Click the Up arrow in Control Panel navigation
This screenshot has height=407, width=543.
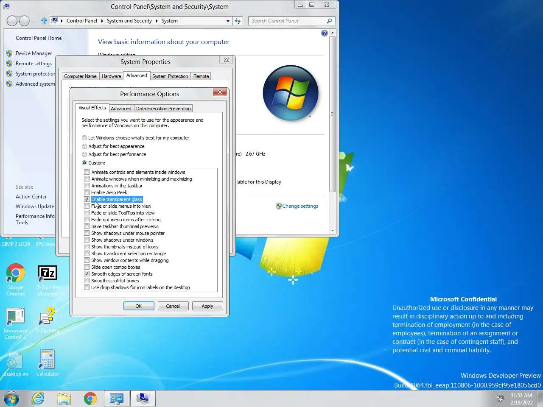pos(44,20)
